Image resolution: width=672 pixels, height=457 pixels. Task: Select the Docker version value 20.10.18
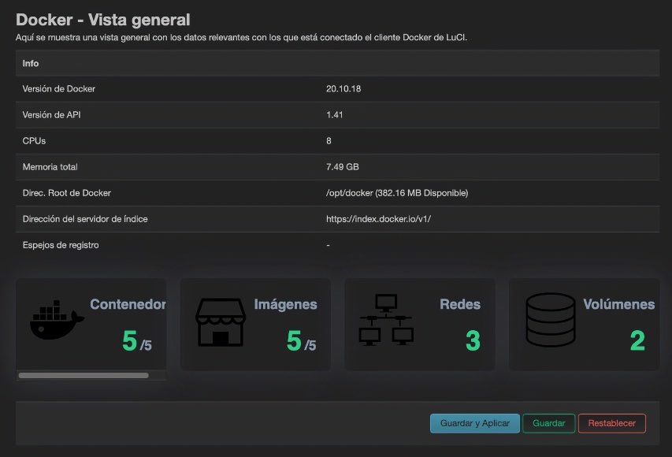click(x=343, y=89)
